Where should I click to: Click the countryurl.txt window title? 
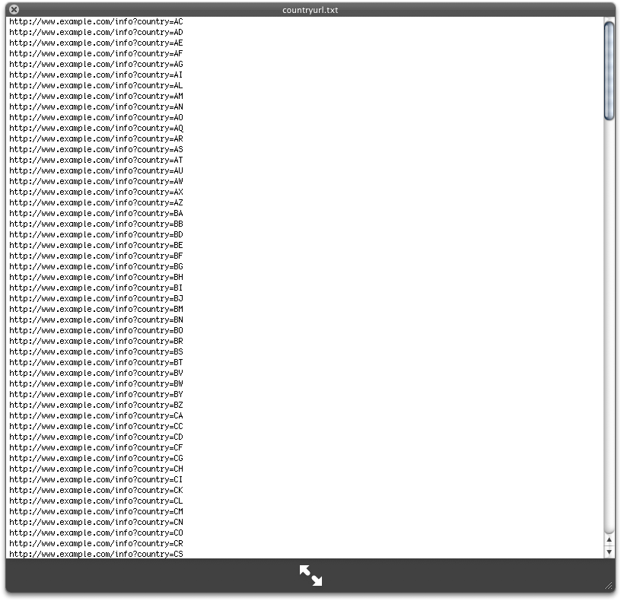click(310, 10)
